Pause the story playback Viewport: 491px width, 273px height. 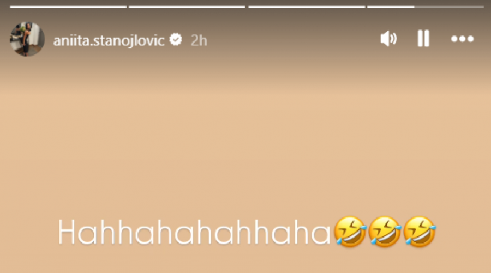coord(423,39)
